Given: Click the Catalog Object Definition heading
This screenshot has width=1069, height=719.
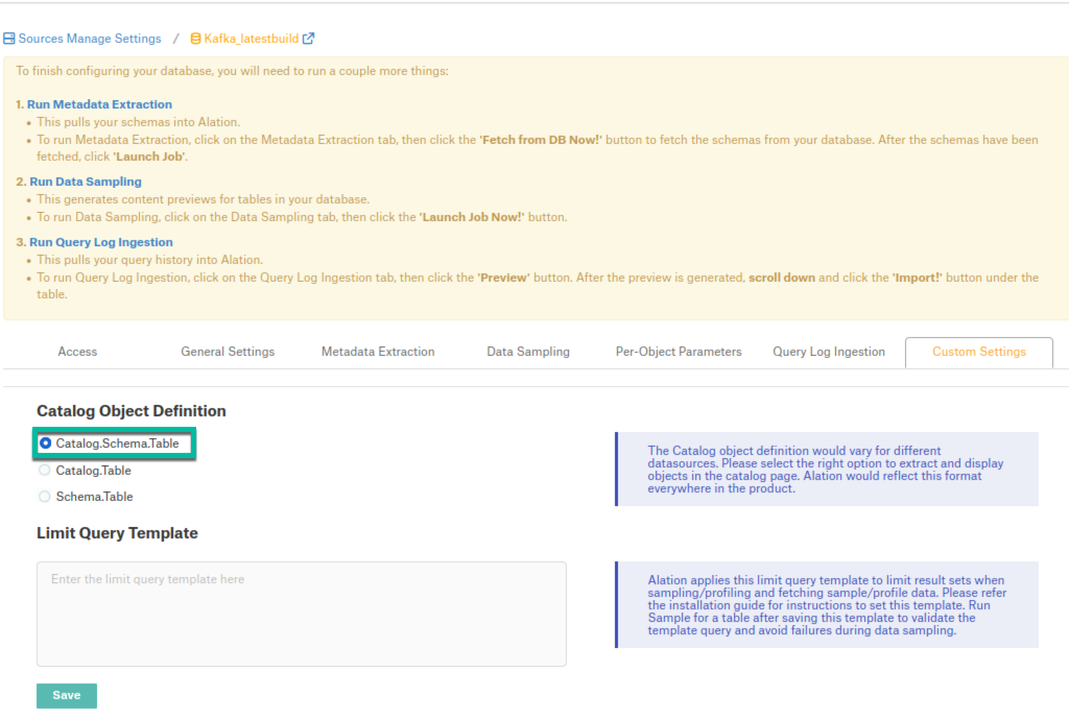Looking at the screenshot, I should click(x=132, y=411).
